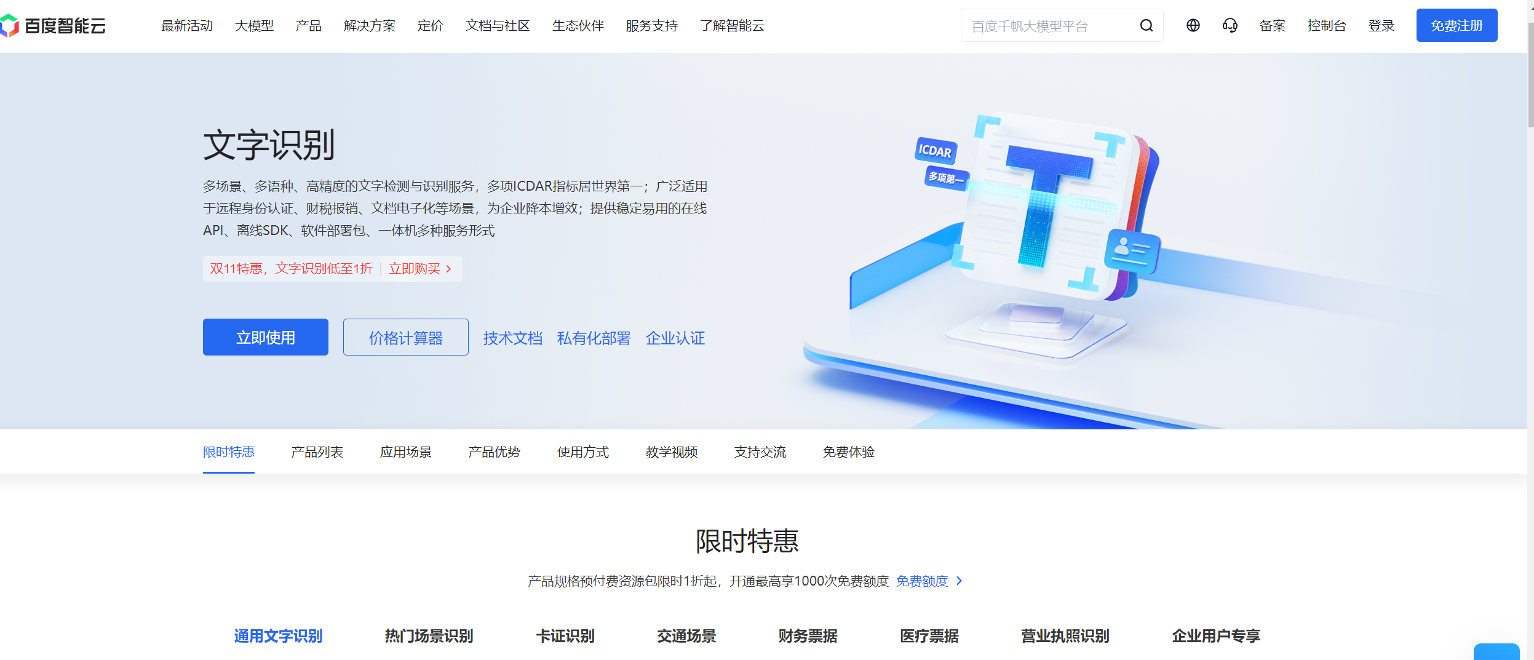Select the 交通场景 category tab
The height and width of the screenshot is (660, 1534).
click(x=686, y=636)
